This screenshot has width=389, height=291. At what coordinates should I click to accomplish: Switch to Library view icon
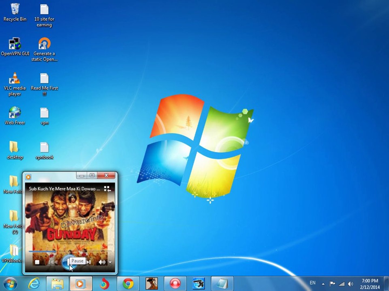108,189
